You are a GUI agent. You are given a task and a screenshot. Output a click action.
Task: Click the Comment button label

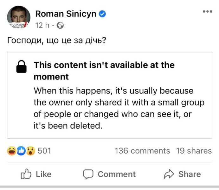pyautogui.click(x=116, y=174)
